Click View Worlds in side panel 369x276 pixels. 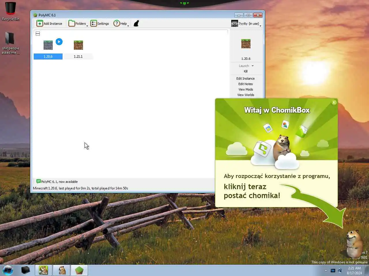(246, 95)
